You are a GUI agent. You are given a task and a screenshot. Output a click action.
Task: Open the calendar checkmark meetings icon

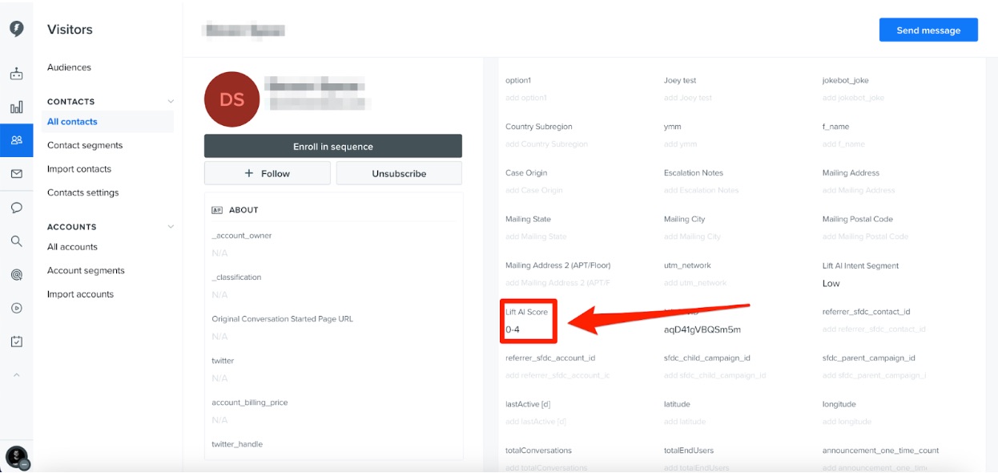[16, 342]
